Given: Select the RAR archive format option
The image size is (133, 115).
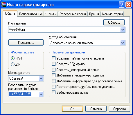Looking at the screenshot, I should [12, 58].
